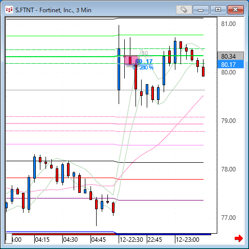
Task: Maximize the S.FTNT chart window
Action: [218, 10]
